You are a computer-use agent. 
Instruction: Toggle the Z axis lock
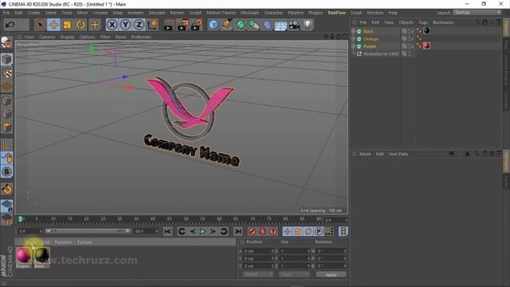(x=139, y=25)
